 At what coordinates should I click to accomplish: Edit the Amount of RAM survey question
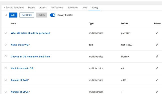click(x=157, y=80)
